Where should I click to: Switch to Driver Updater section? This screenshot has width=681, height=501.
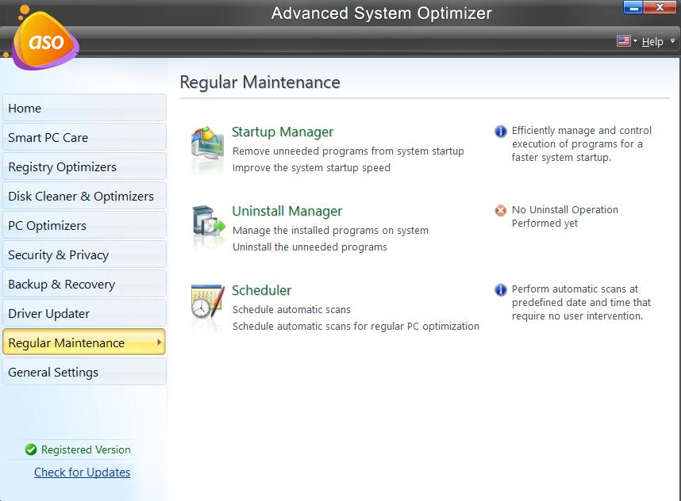[x=84, y=314]
